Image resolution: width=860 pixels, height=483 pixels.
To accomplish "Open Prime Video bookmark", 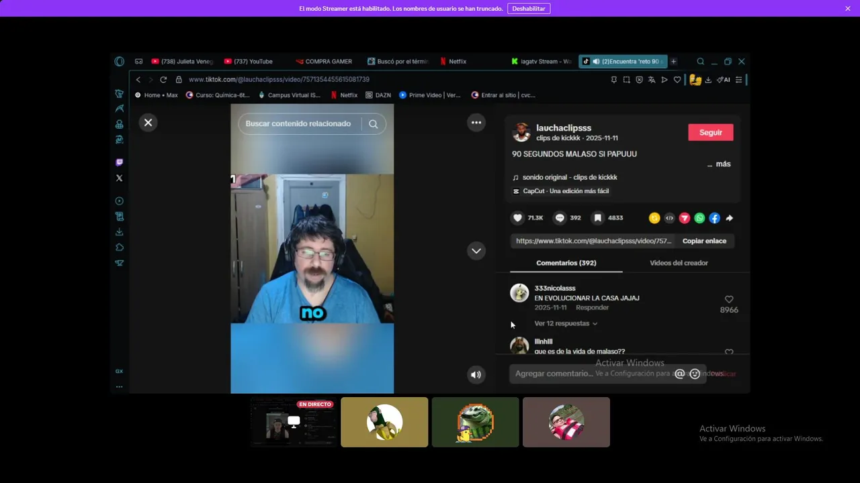I will (430, 95).
